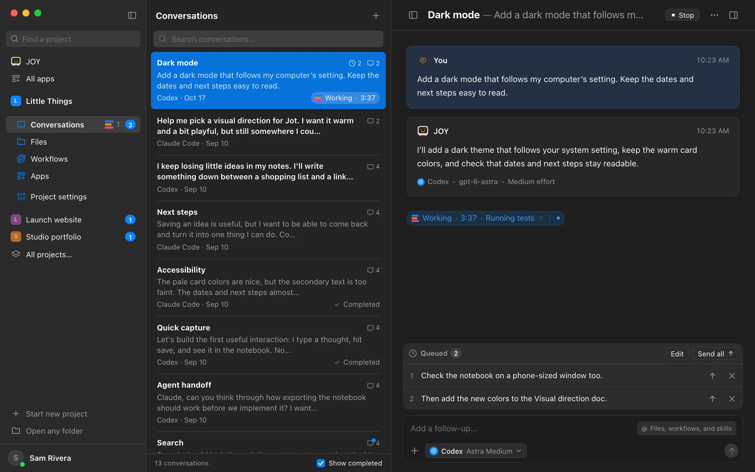Click the Add a follow-up input
The image size is (755, 472).
(521, 429)
